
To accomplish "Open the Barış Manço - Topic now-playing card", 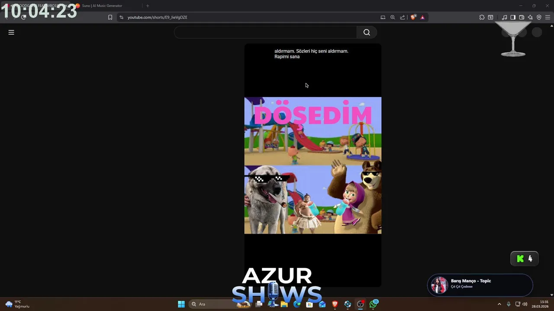I will point(480,285).
